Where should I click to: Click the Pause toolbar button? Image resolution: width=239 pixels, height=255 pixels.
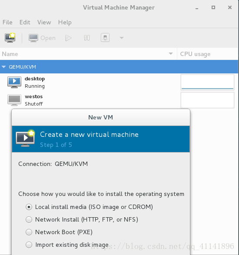pyautogui.click(x=87, y=38)
